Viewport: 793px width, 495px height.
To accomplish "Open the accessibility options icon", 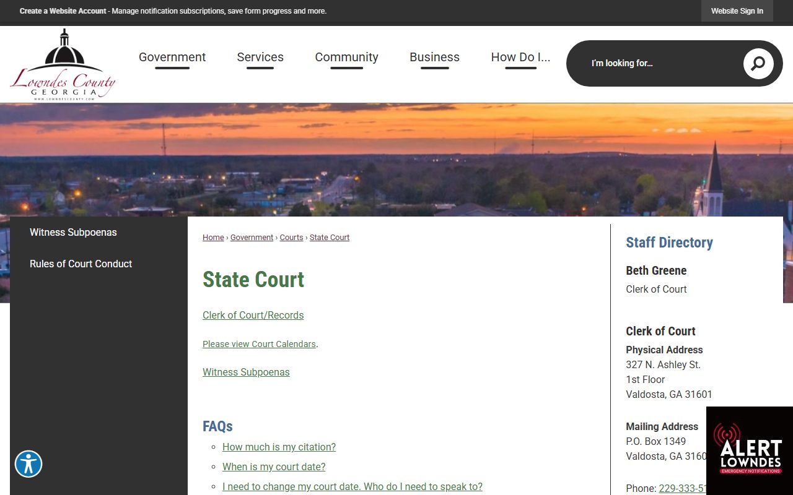I will pos(28,463).
